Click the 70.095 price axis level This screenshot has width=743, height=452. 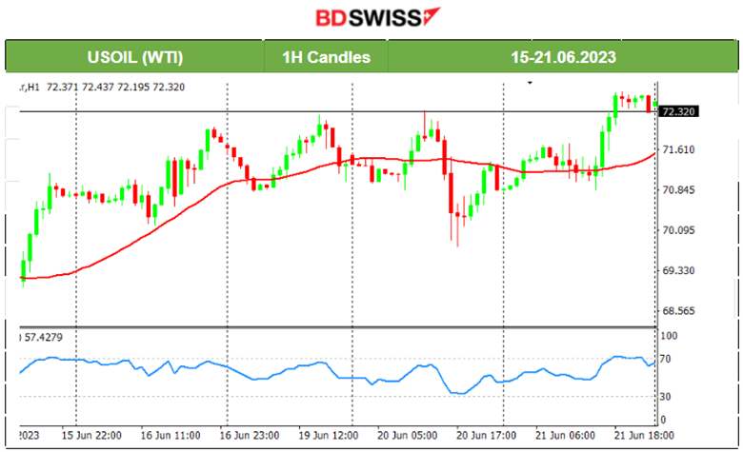click(x=676, y=230)
